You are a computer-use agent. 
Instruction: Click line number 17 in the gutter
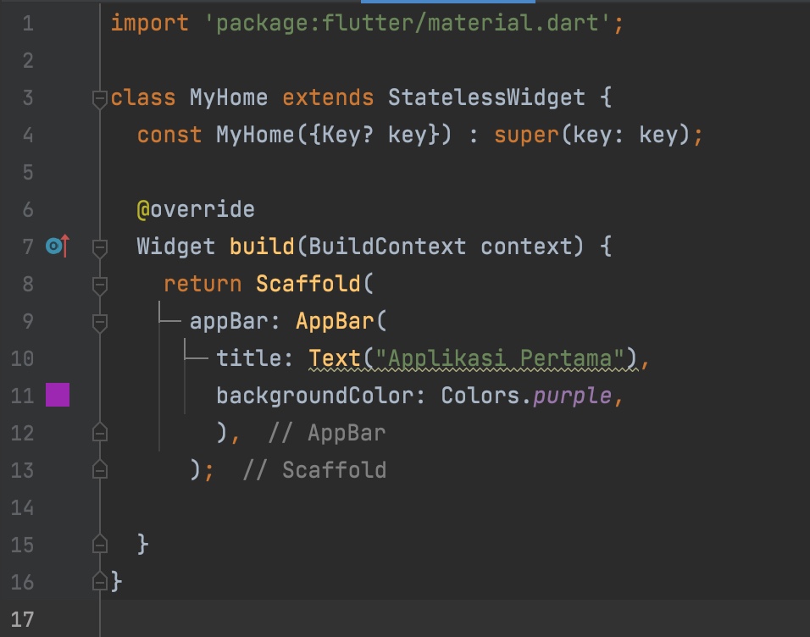[x=22, y=619]
